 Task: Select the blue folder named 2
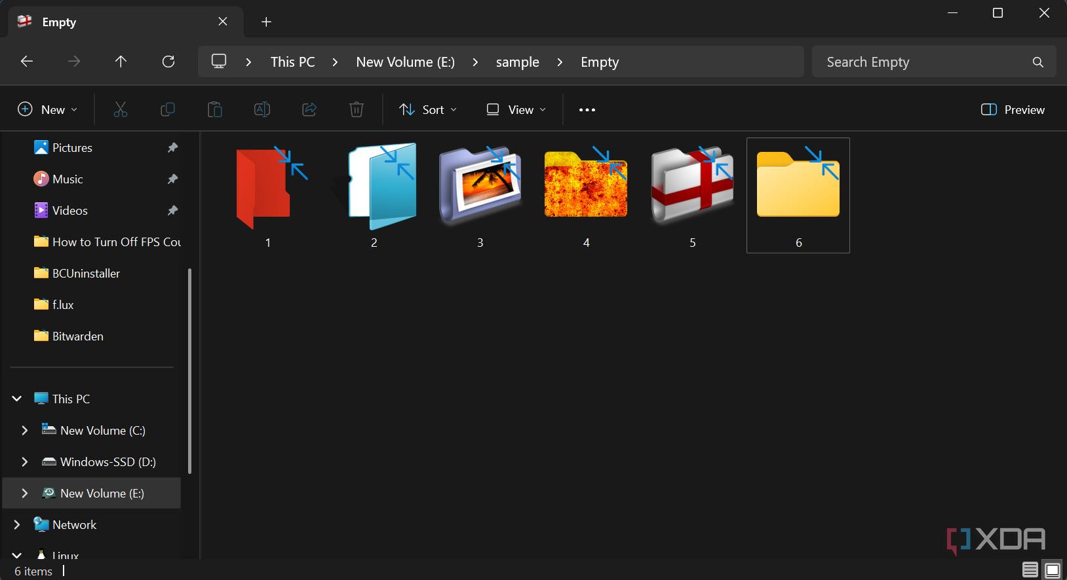click(x=374, y=196)
